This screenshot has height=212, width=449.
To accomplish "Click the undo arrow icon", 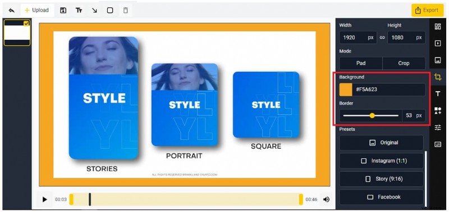I will click(x=11, y=10).
